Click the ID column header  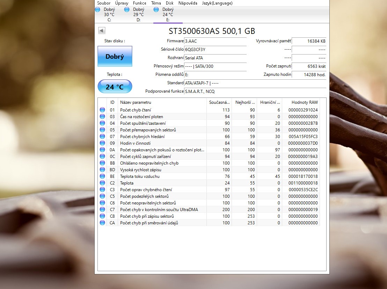[x=112, y=102]
